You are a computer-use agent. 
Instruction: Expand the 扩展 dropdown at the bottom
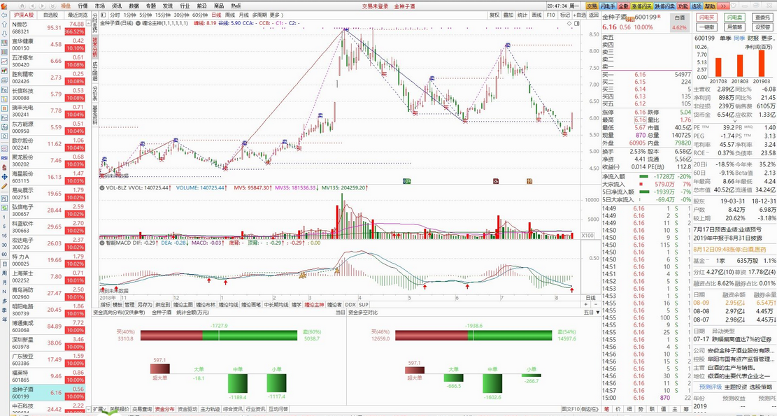tap(99, 410)
